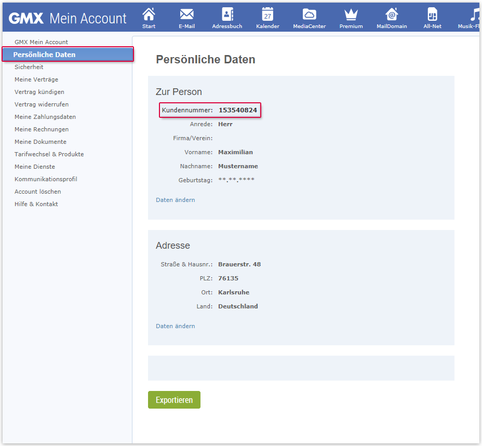Screen dimensions: 482x446
Task: Select GMX Mein Account in sidebar
Action: [41, 42]
